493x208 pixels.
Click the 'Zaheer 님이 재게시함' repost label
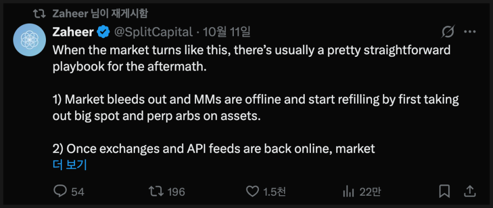(x=101, y=13)
